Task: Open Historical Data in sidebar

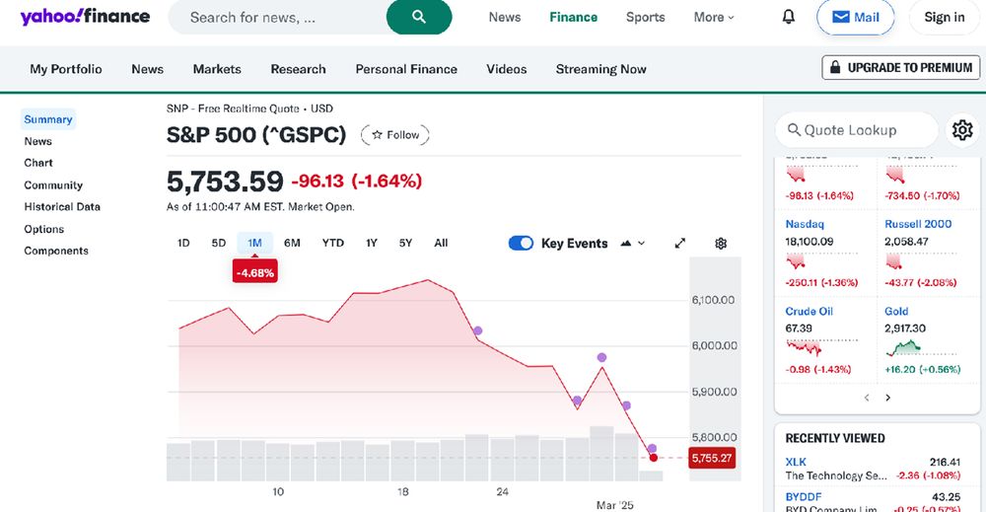Action: pyautogui.click(x=62, y=207)
